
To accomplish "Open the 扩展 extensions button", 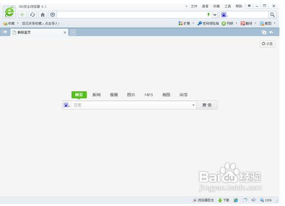I will [184, 23].
